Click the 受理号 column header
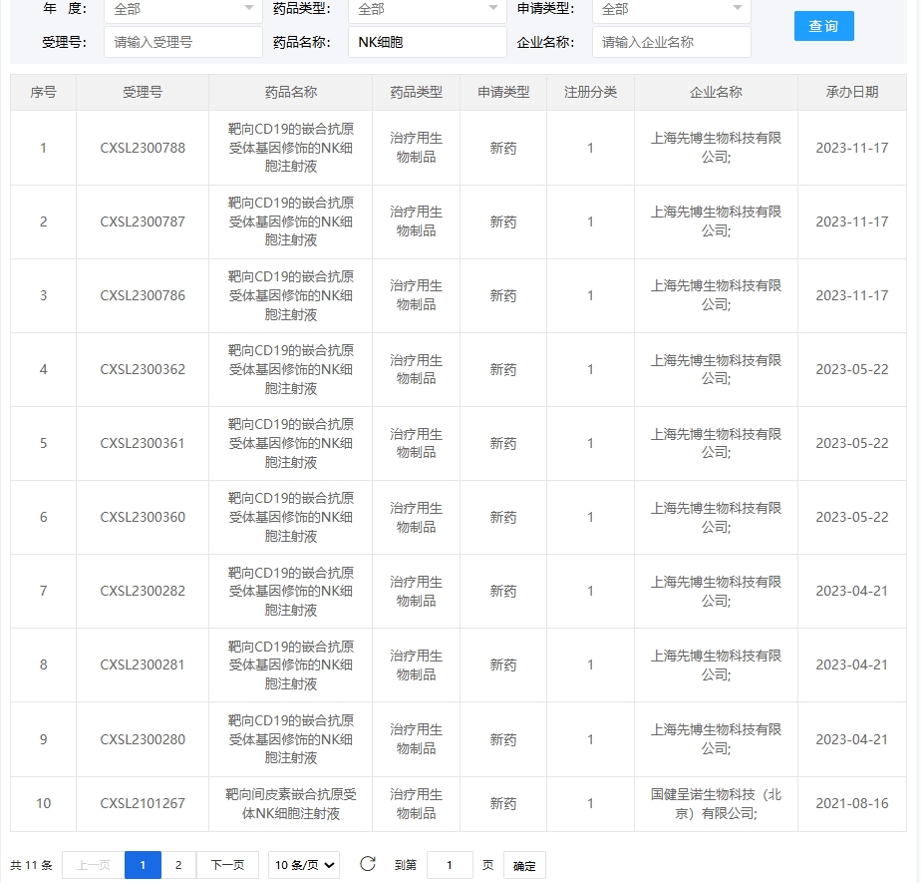The width and height of the screenshot is (923, 883). (x=143, y=92)
